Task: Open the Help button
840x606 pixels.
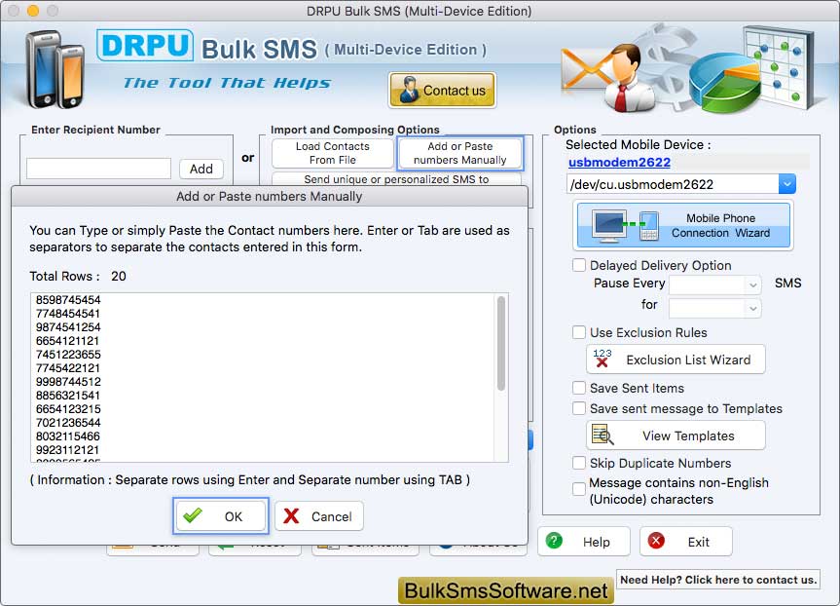Action: click(x=583, y=541)
